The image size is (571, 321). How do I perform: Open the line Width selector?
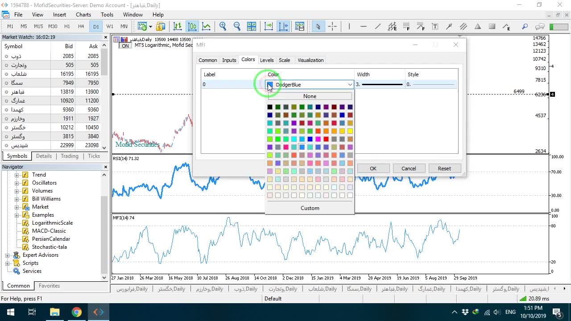381,84
